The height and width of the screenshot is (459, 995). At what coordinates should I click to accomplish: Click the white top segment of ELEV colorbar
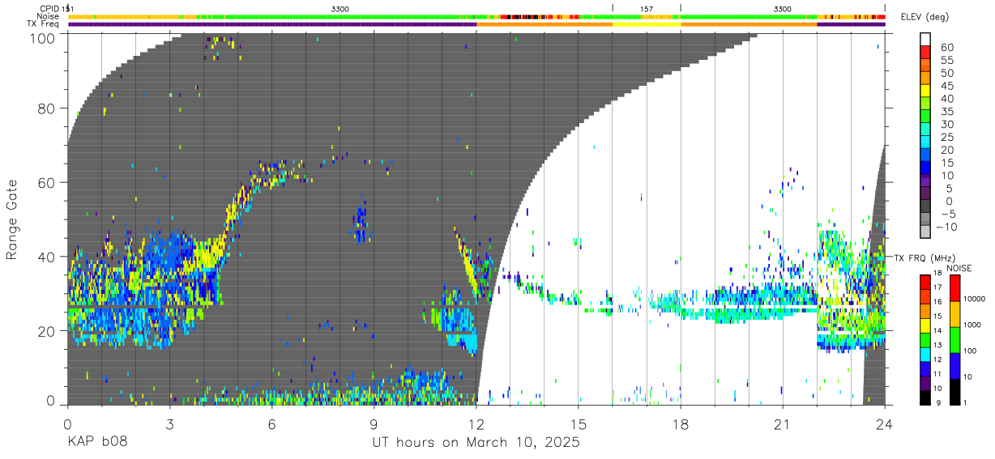(926, 40)
